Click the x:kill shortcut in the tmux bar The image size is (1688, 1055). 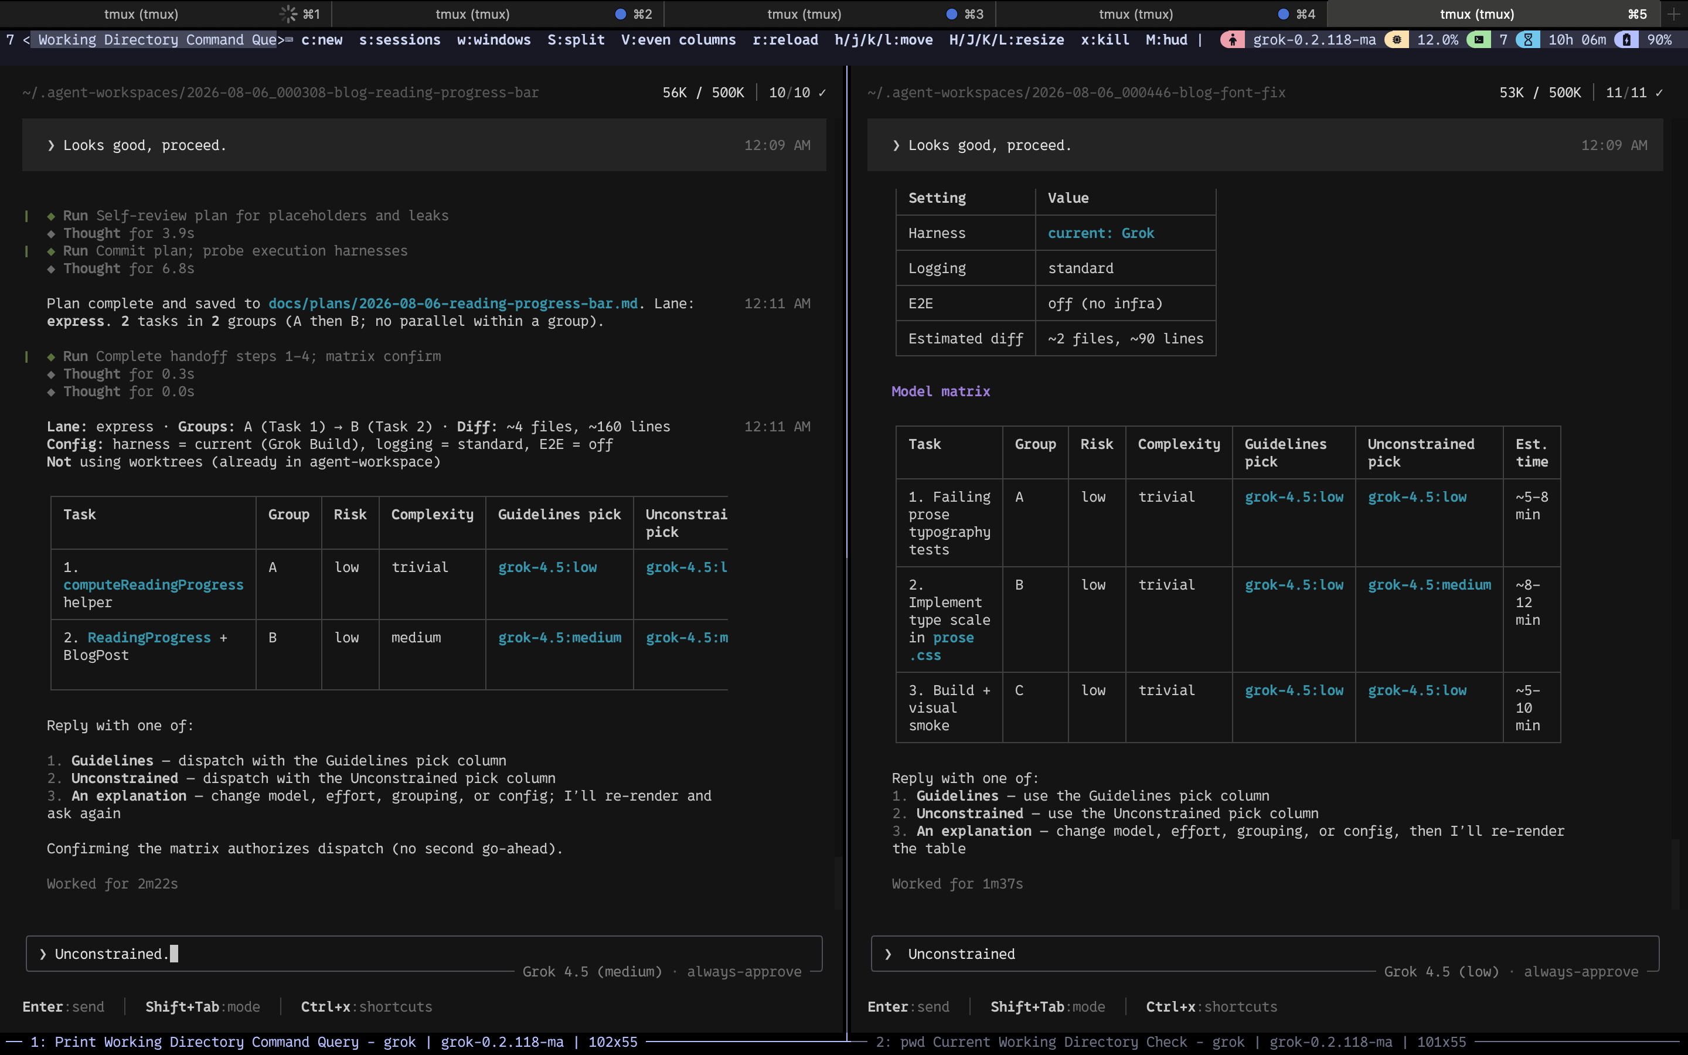[1105, 40]
